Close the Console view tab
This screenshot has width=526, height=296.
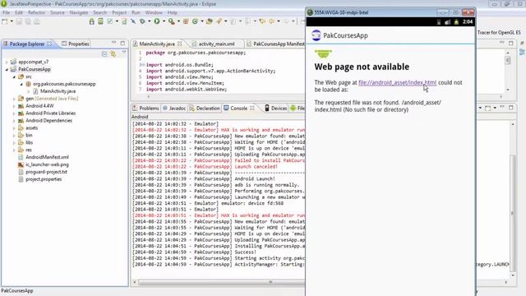252,108
